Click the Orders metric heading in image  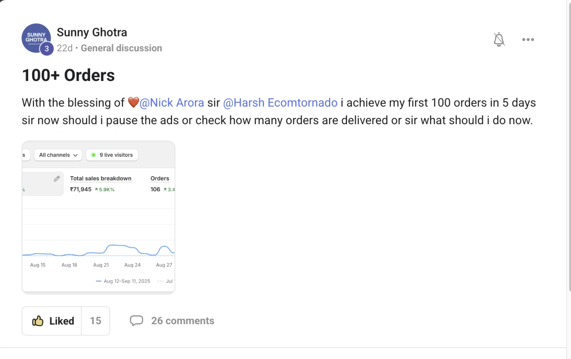160,179
